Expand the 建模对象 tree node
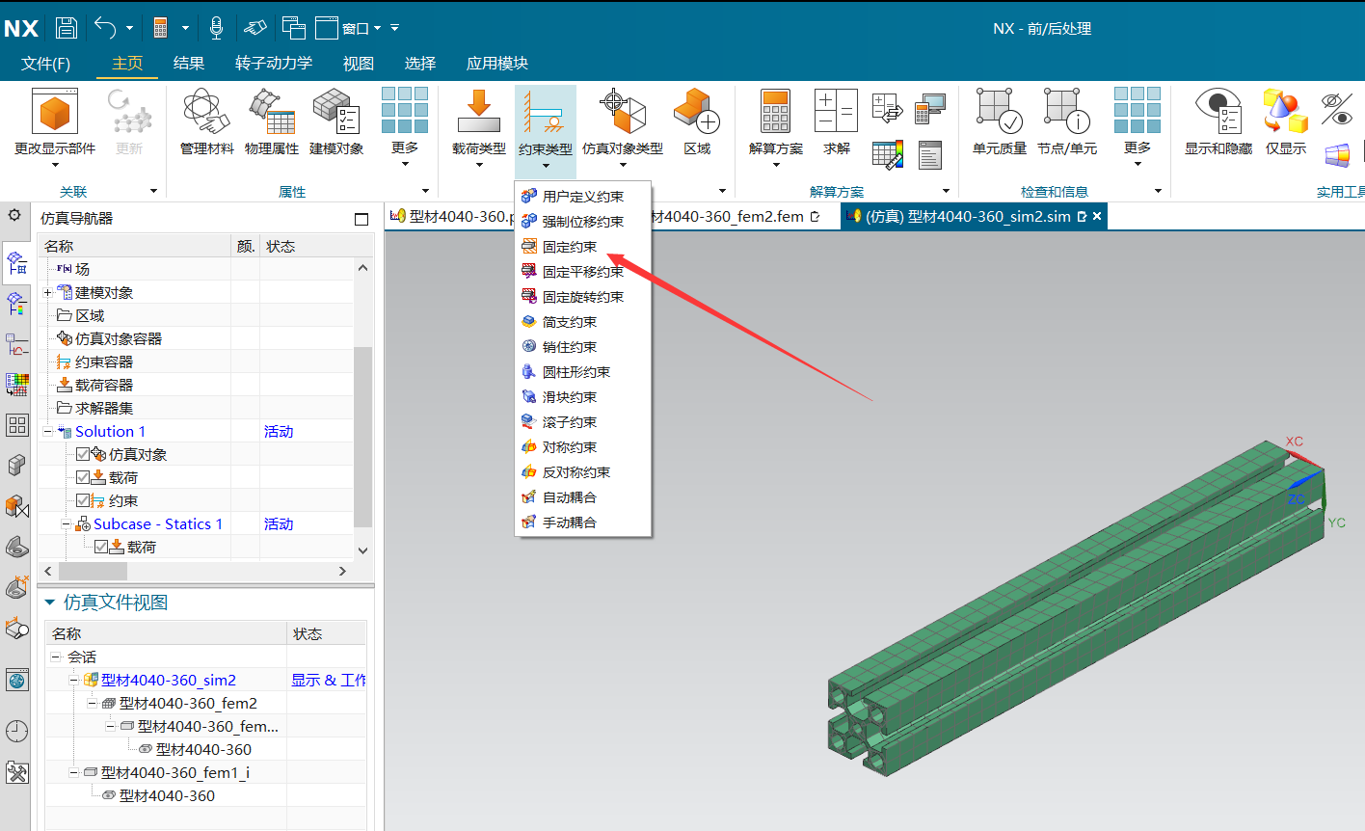 tap(47, 292)
